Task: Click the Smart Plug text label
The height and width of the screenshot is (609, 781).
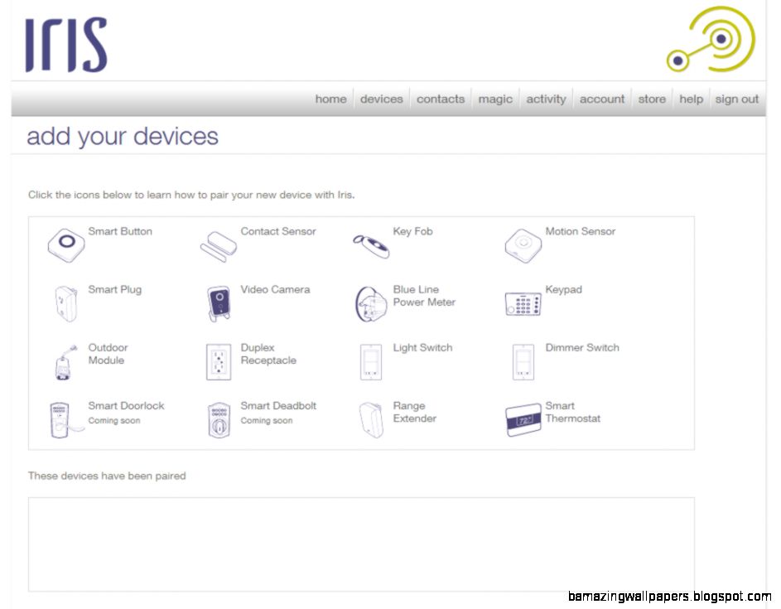Action: (114, 290)
